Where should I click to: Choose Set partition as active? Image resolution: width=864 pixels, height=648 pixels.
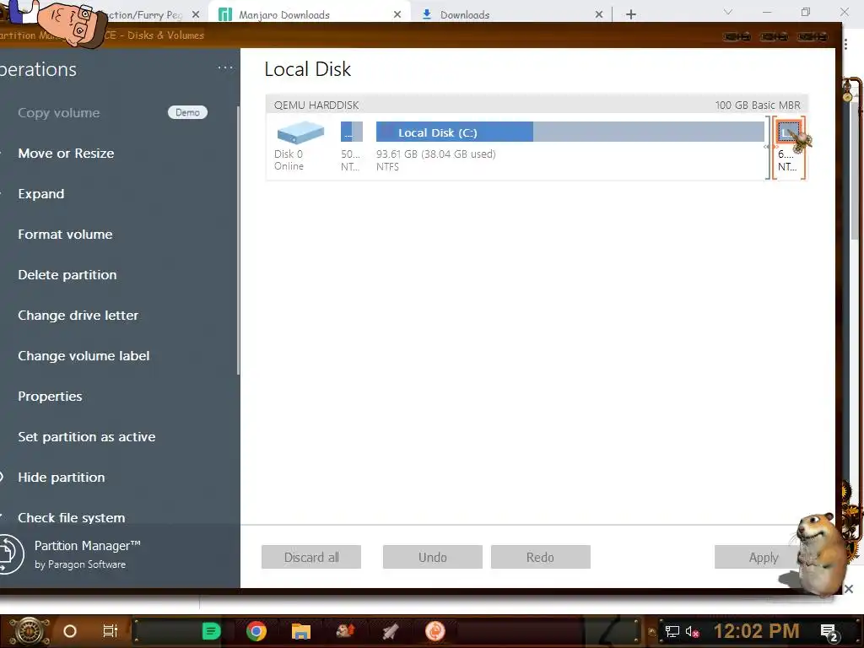pyautogui.click(x=87, y=437)
